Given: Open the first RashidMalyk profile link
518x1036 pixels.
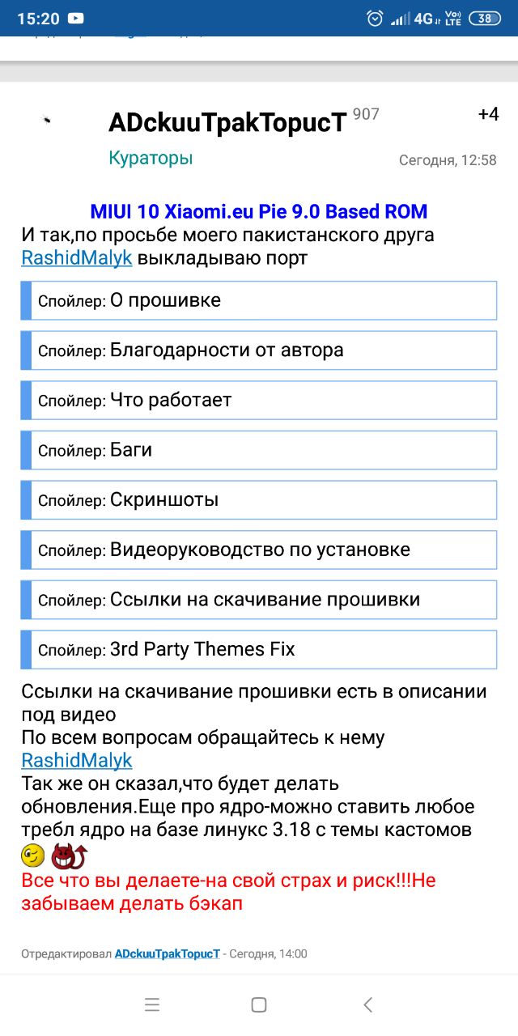Looking at the screenshot, I should click(77, 258).
